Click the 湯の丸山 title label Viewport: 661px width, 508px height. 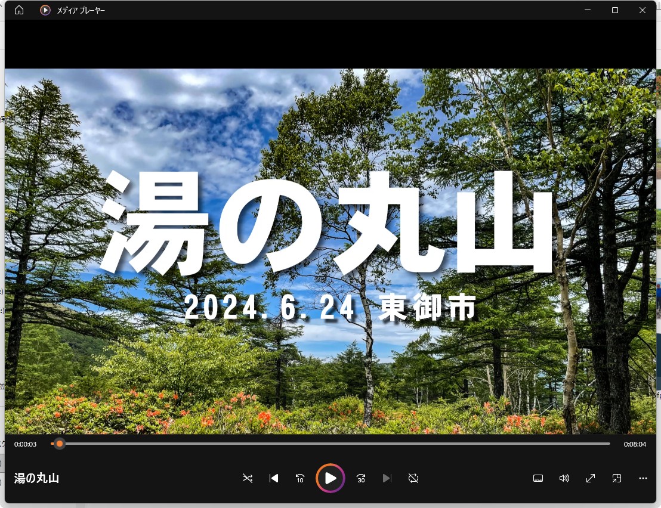tap(36, 478)
